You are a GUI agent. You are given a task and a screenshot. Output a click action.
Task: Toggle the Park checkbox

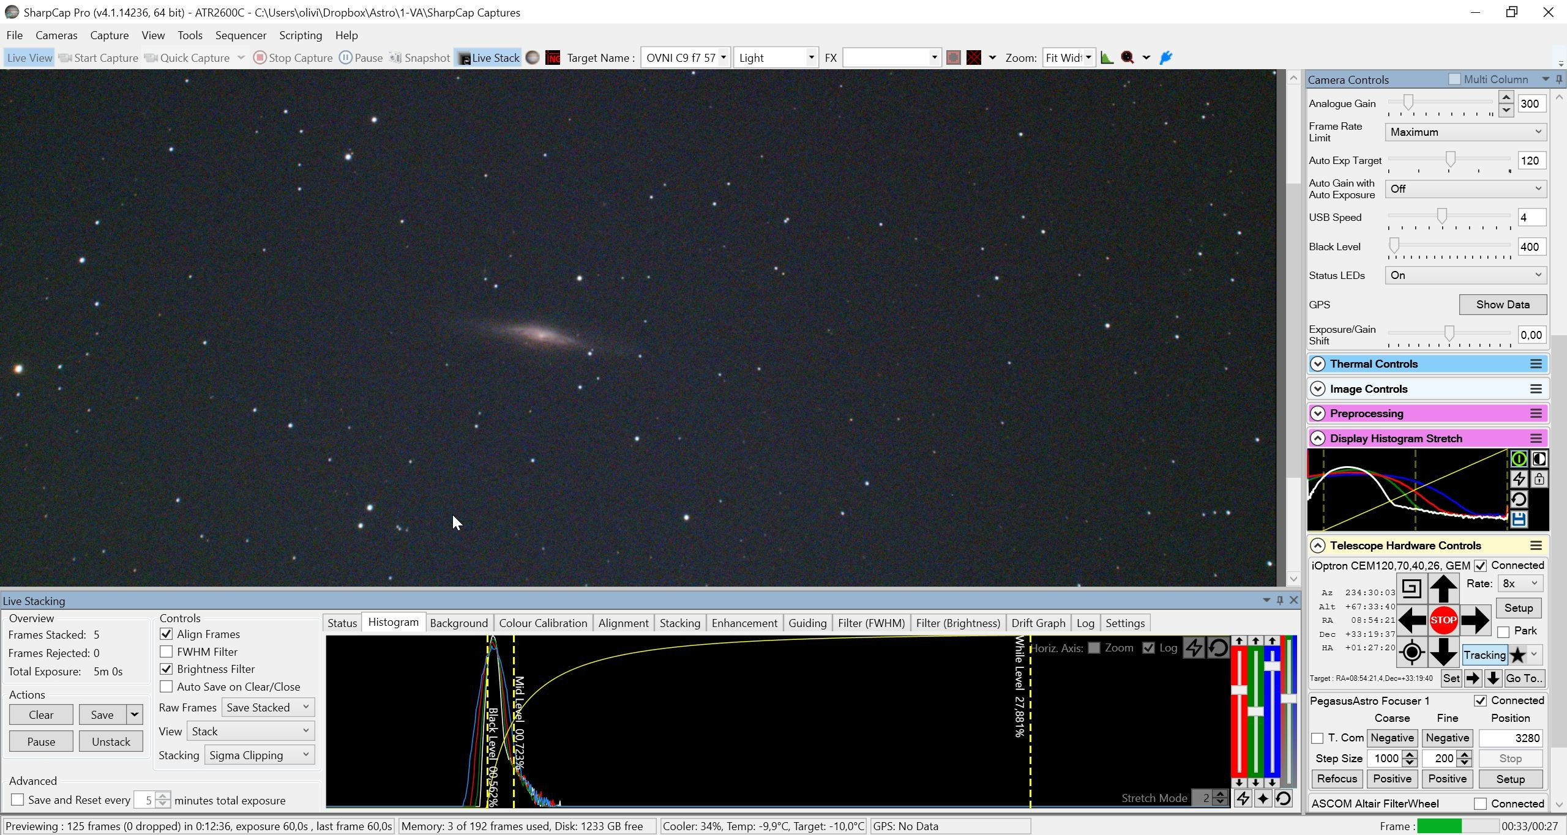[x=1503, y=631]
